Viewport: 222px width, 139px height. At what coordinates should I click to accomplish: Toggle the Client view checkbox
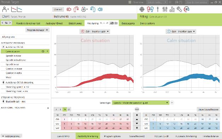130,2
